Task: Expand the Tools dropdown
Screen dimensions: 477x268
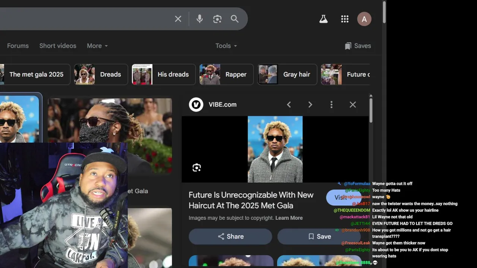Action: tap(226, 46)
